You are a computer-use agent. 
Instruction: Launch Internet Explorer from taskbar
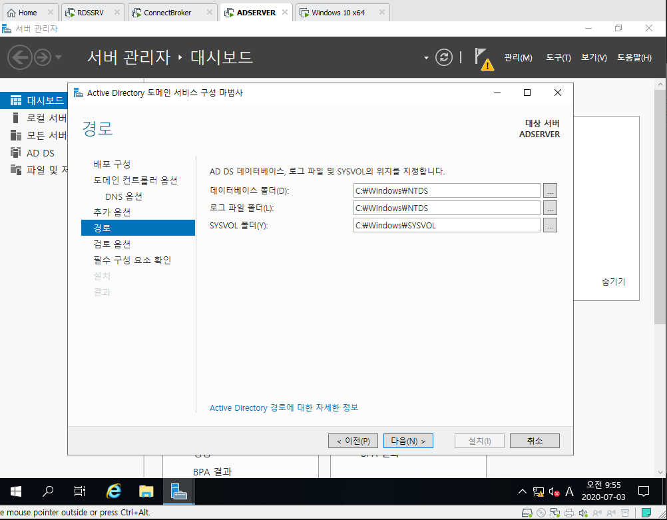[x=114, y=491]
